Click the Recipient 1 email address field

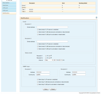(x=52, y=27)
